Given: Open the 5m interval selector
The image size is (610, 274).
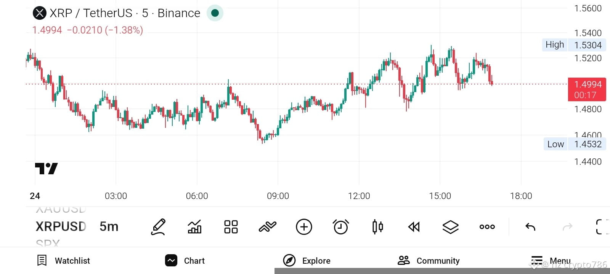Looking at the screenshot, I should click(109, 226).
